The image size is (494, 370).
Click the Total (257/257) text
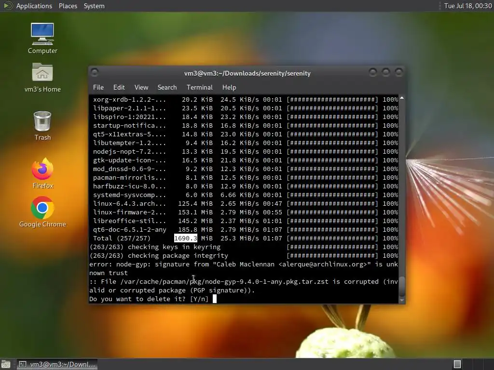point(122,238)
